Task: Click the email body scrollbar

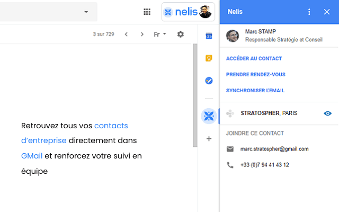Action: pos(195,95)
